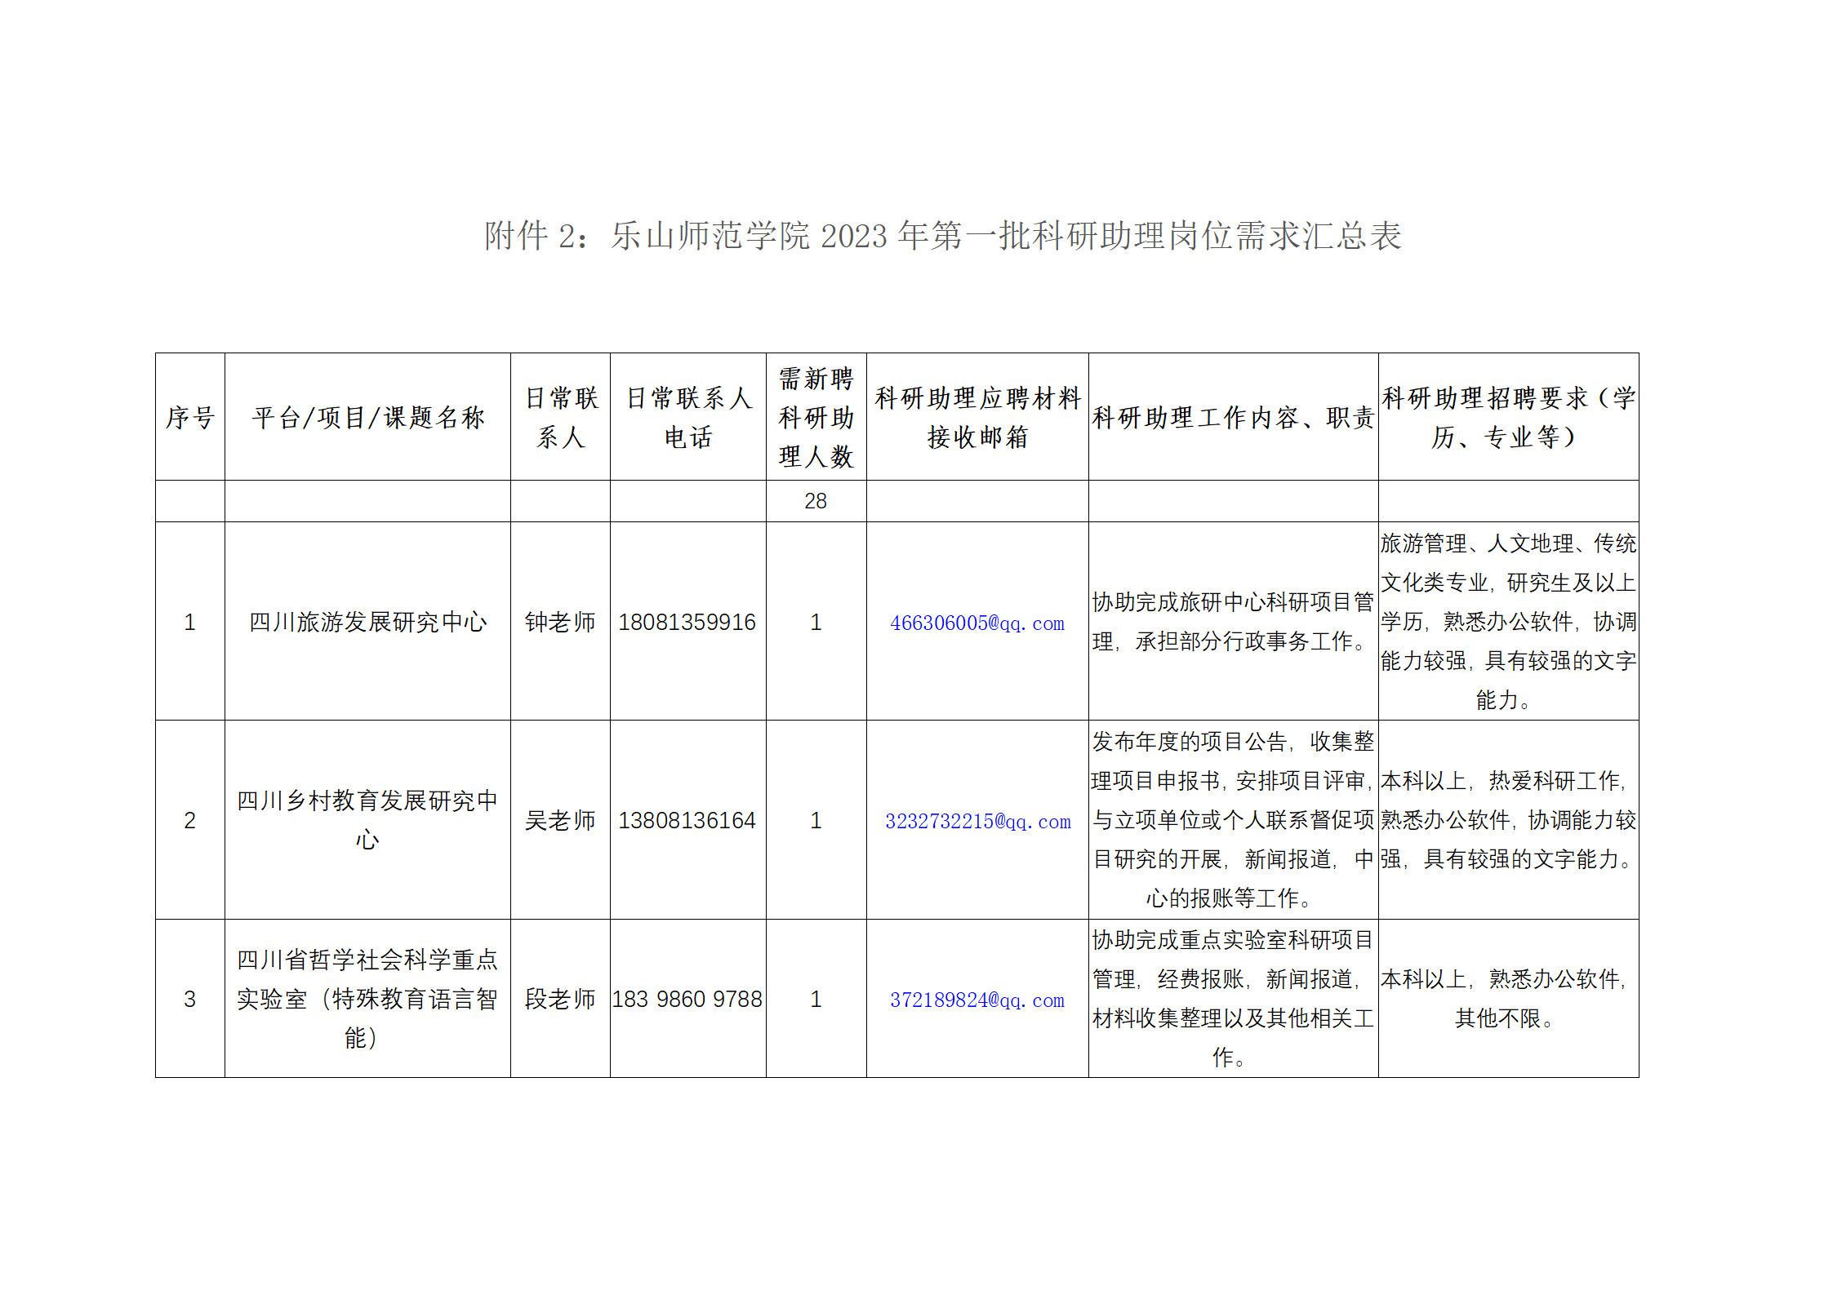Open email link 3232732215@qq.com
The height and width of the screenshot is (1295, 1833).
pos(977,822)
